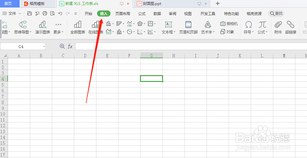Insert a radar chart

click(140, 24)
